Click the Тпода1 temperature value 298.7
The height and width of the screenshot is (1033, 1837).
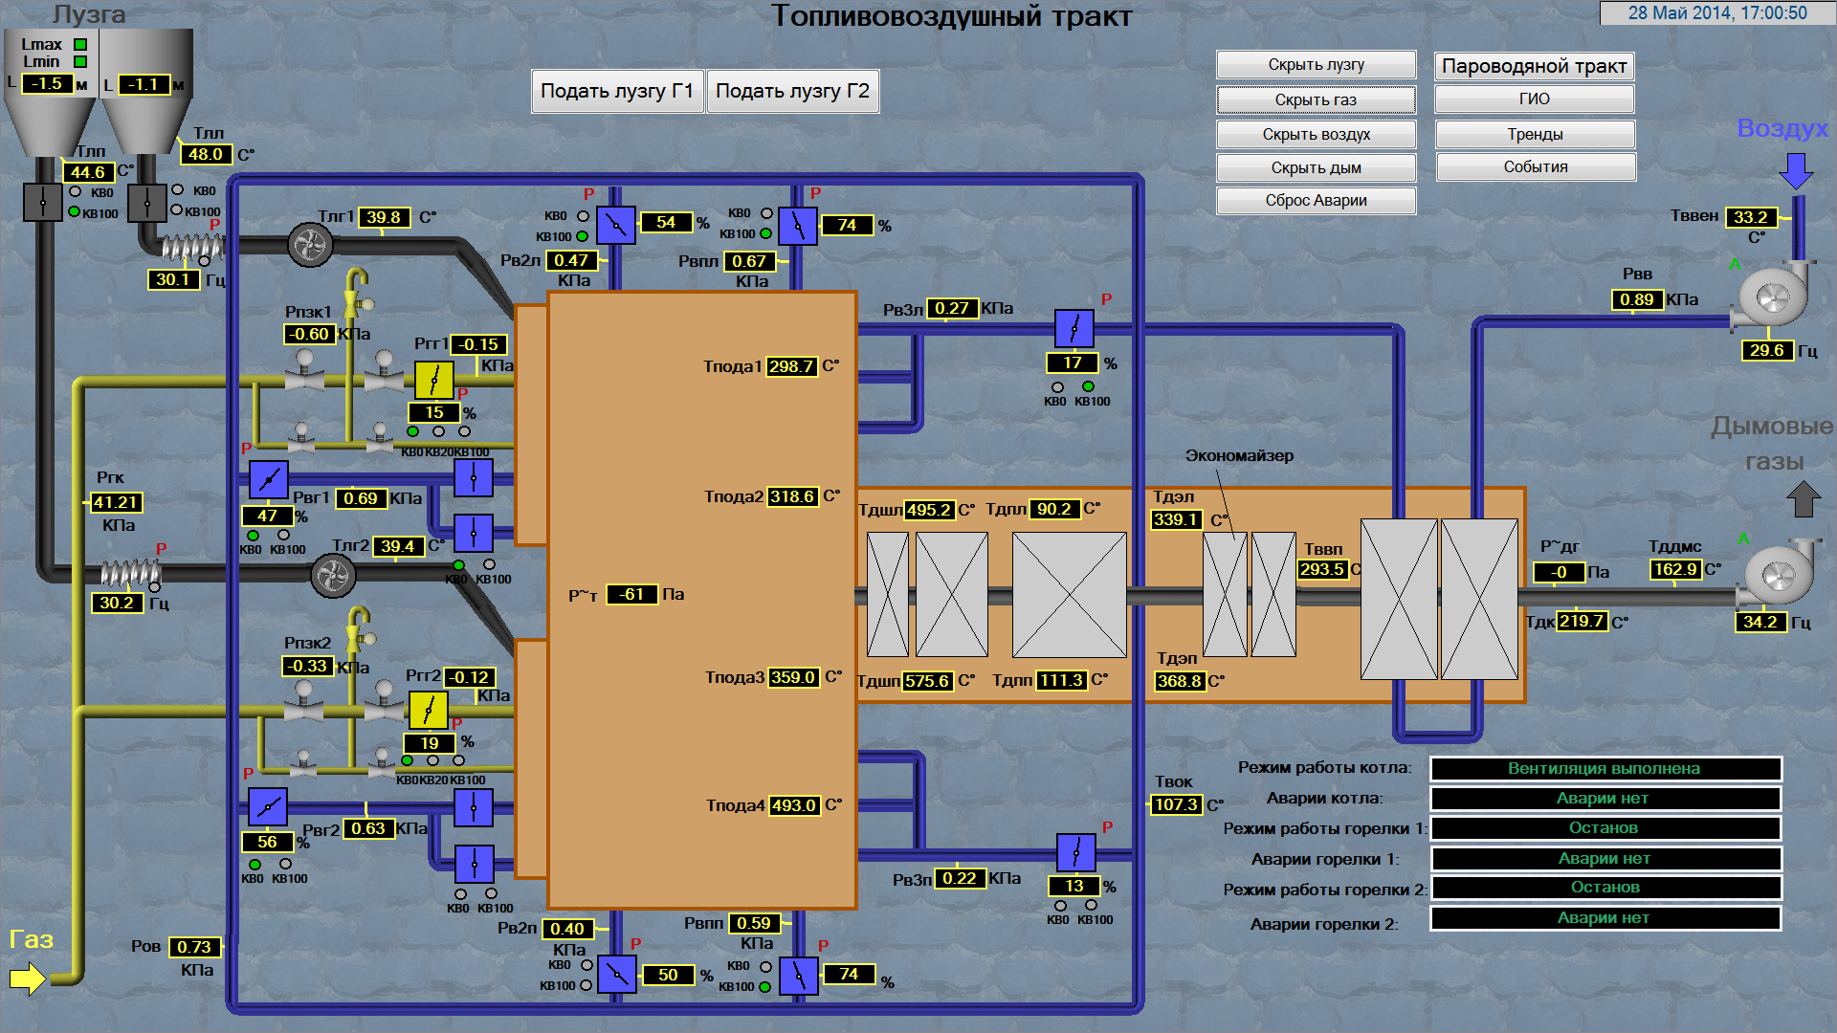pos(791,366)
